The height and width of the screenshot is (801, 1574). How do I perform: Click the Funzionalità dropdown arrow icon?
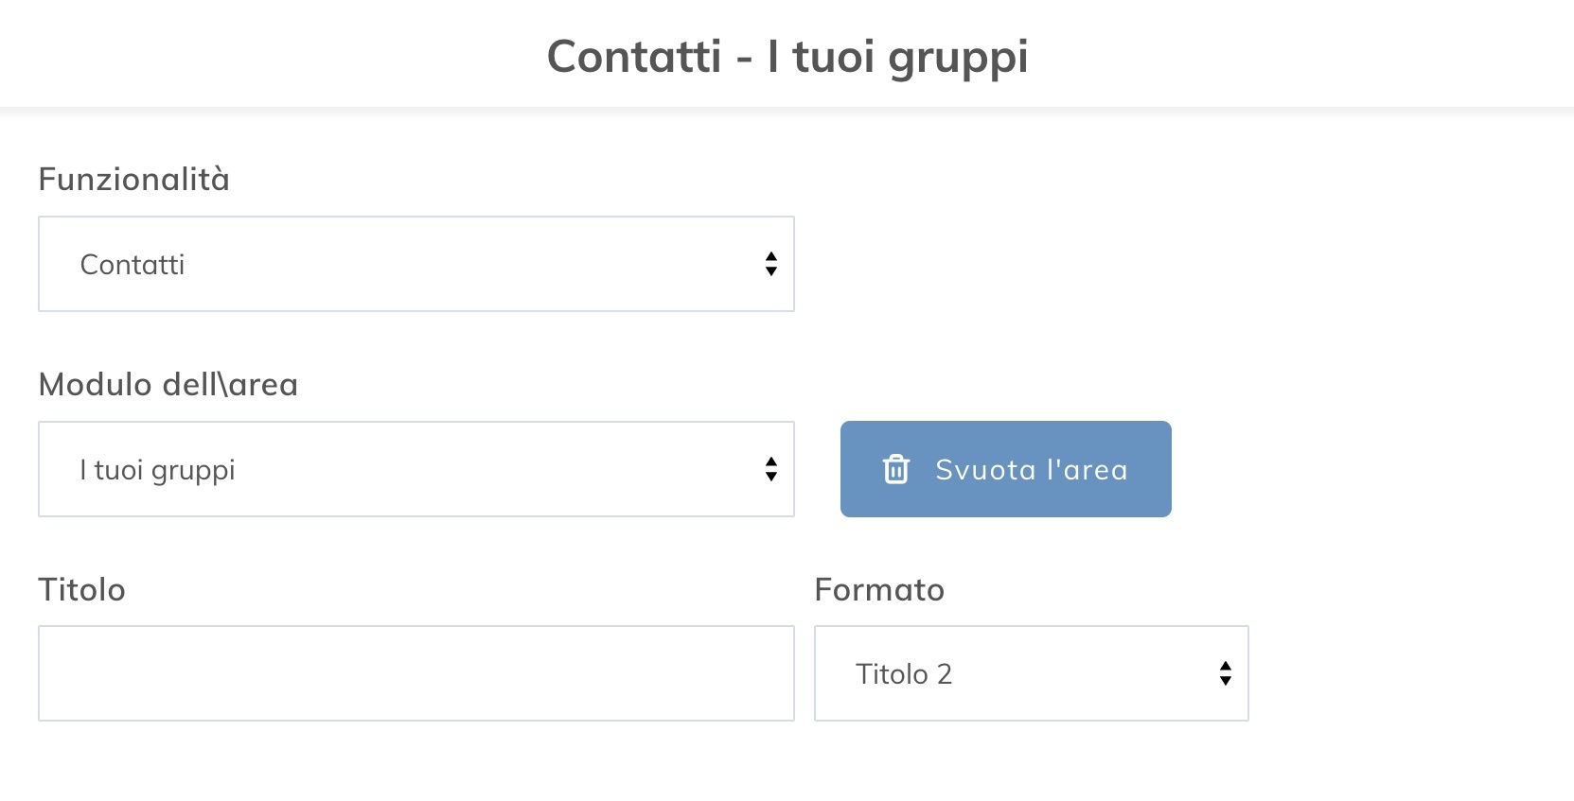coord(770,264)
